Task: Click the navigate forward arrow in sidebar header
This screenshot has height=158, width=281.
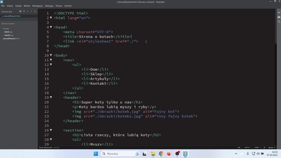Action: [x=28, y=11]
